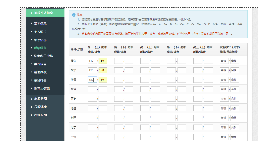Viewport: 278px width, 147px height.
Task: Click 语文 高一(上) score field showing 110
Action: click(92, 61)
